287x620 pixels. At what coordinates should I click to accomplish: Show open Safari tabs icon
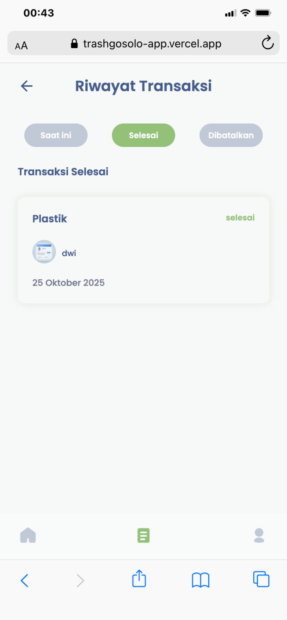pos(261,579)
